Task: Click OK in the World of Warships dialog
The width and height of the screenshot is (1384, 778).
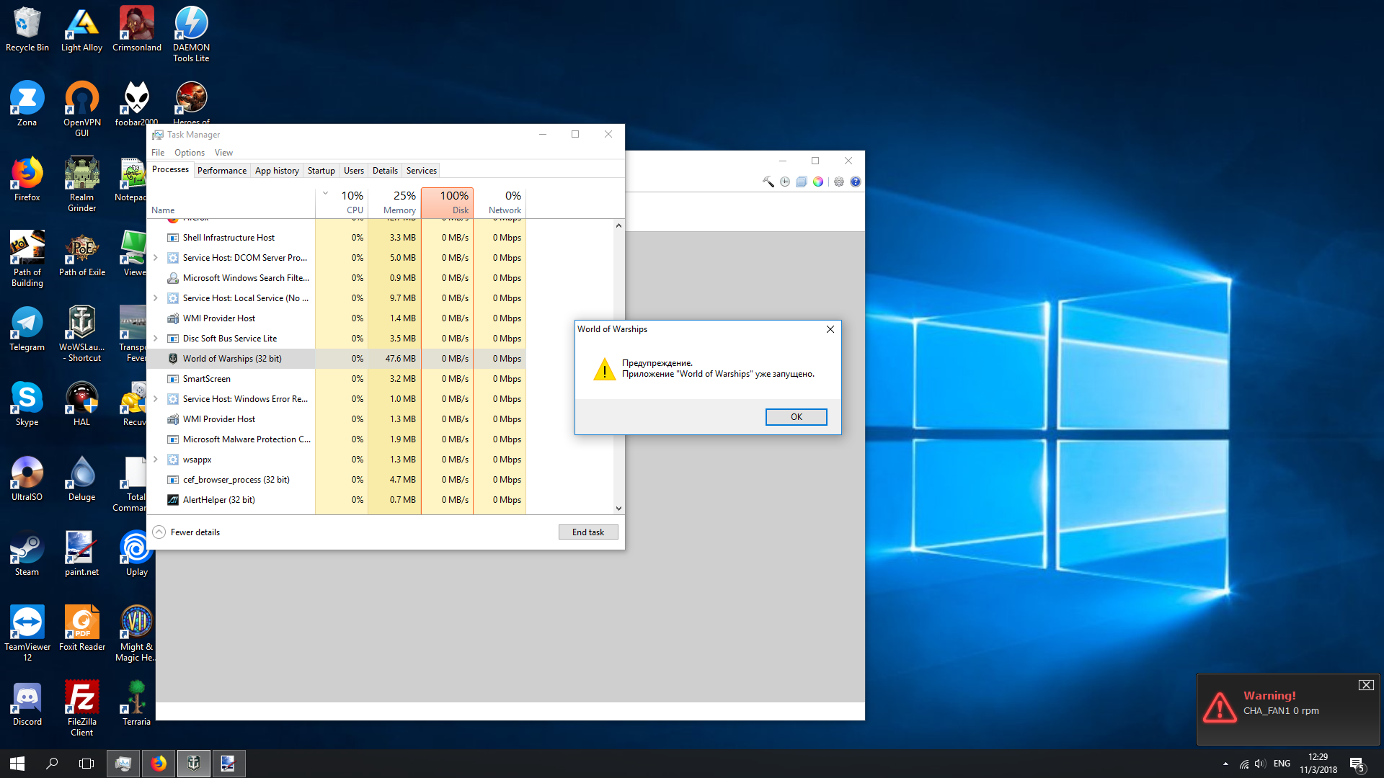Action: coord(797,417)
